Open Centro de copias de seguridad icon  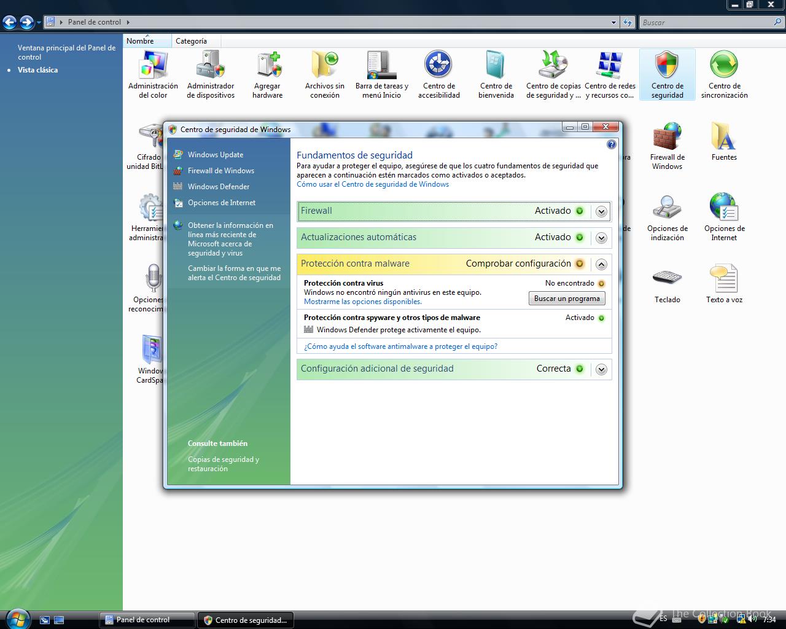553,74
